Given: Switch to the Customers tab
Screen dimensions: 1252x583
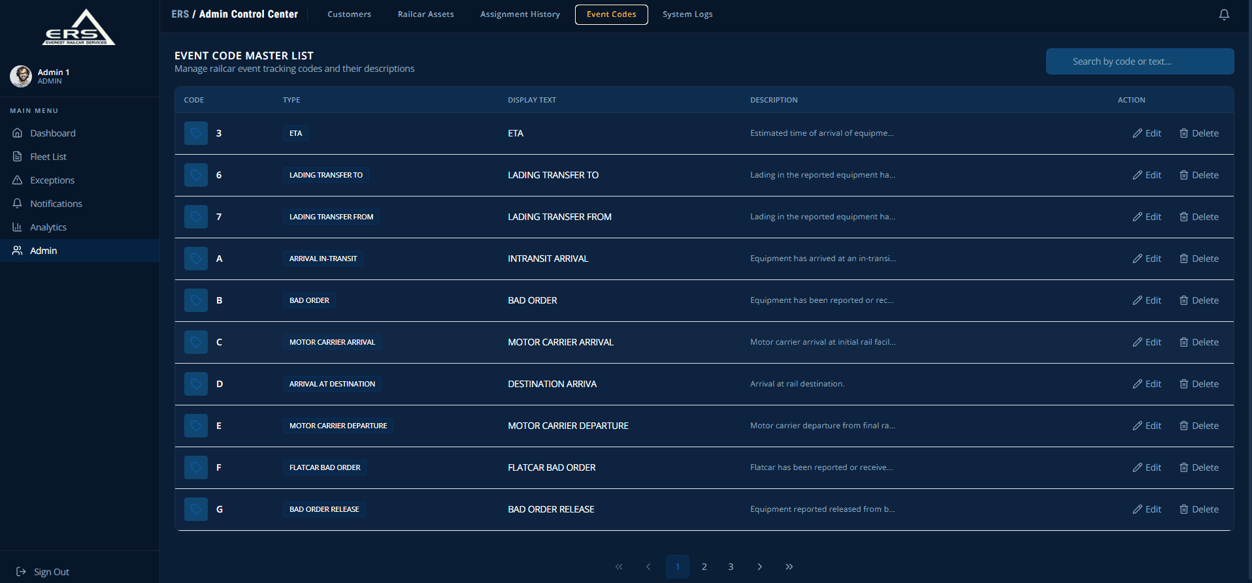Looking at the screenshot, I should click(349, 14).
